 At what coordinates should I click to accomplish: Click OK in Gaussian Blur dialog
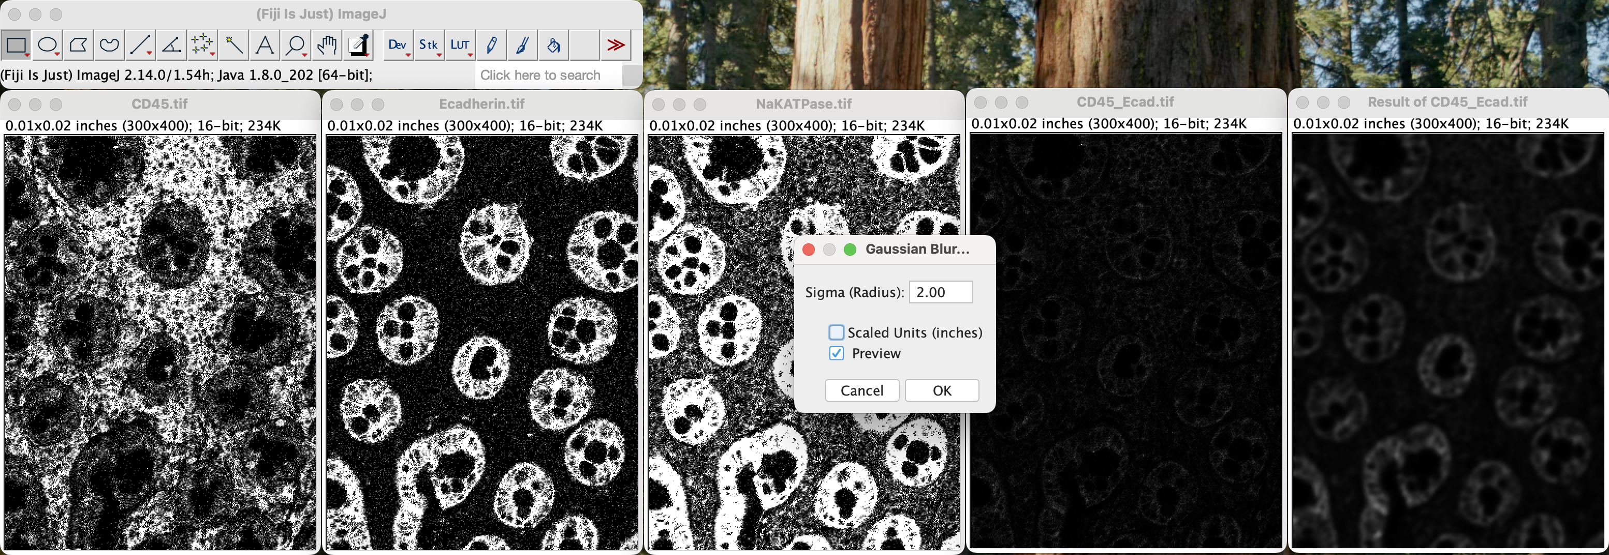[x=941, y=390]
